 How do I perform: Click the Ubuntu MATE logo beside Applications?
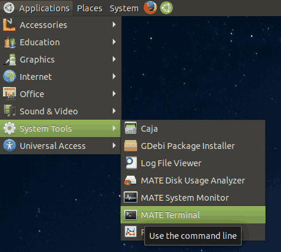click(x=9, y=8)
